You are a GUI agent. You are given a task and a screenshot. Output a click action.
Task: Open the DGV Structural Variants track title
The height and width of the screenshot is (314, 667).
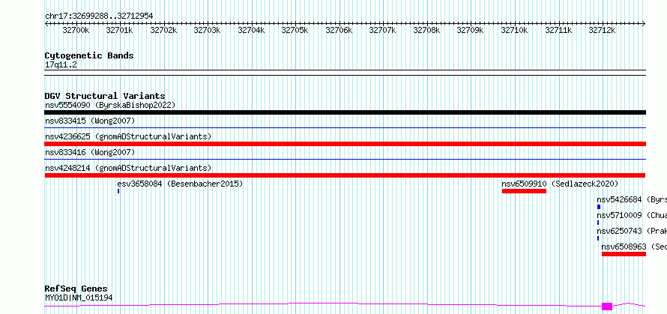click(x=105, y=96)
